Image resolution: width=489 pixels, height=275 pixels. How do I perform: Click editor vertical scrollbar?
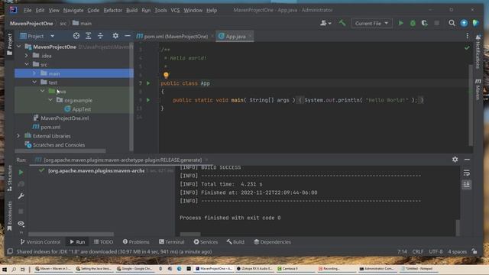[471, 105]
